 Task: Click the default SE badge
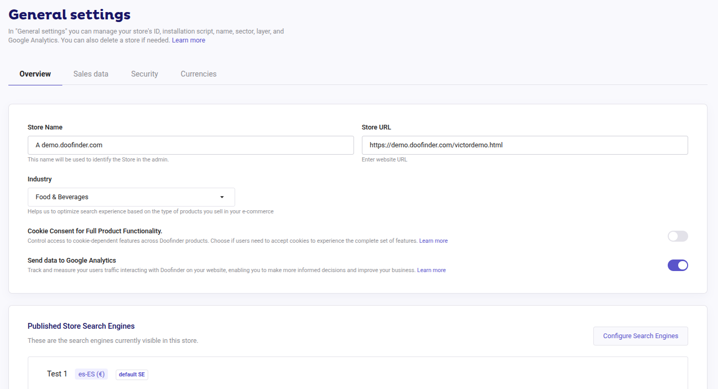coord(131,374)
